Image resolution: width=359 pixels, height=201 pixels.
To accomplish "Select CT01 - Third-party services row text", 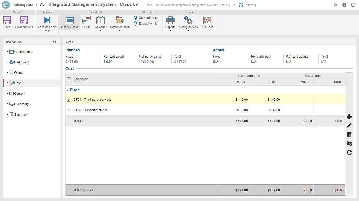I will (93, 100).
